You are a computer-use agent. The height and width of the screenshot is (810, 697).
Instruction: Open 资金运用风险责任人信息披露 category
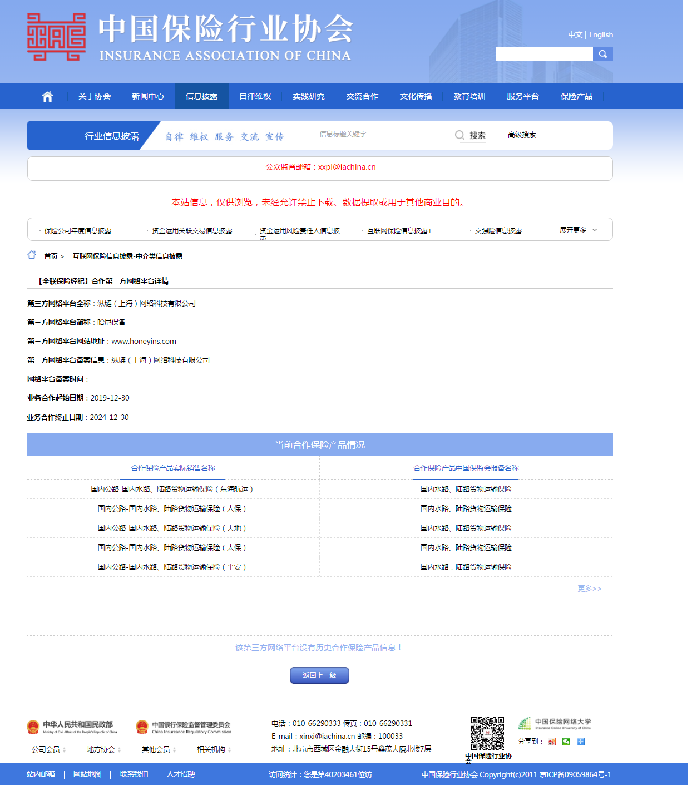click(x=299, y=233)
